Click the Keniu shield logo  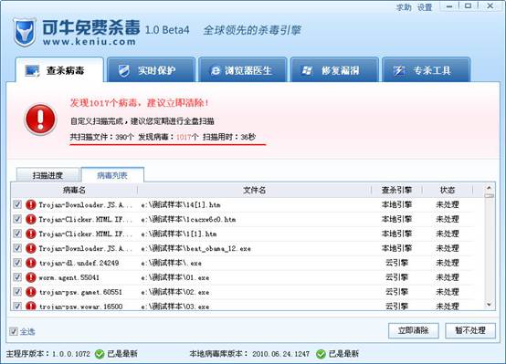tap(25, 32)
